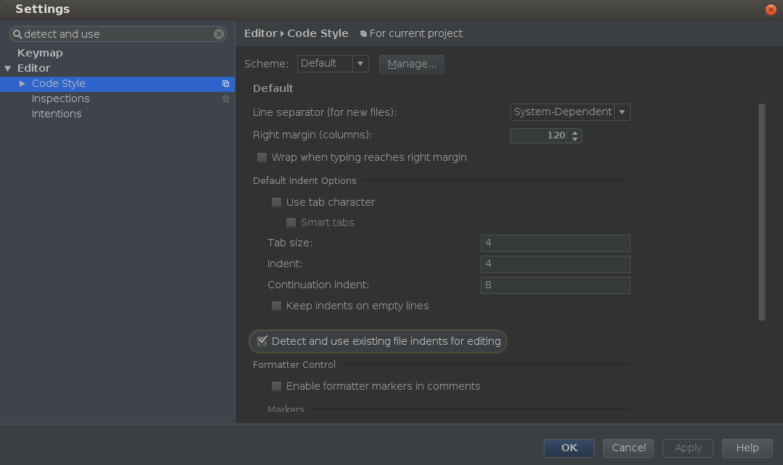
Task: Click the Default Indent Options heading
Action: click(304, 180)
